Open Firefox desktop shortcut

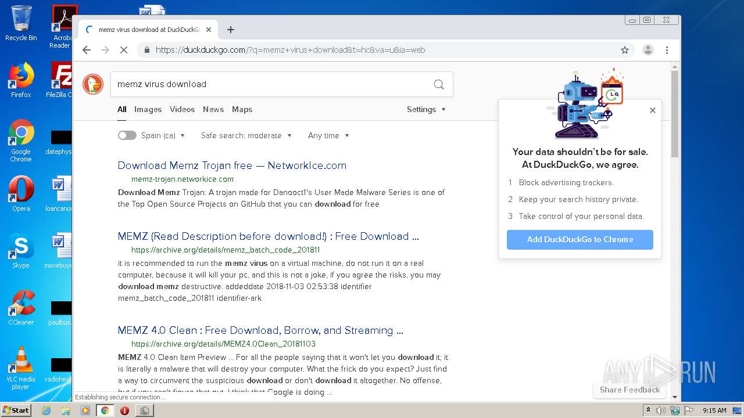point(21,80)
